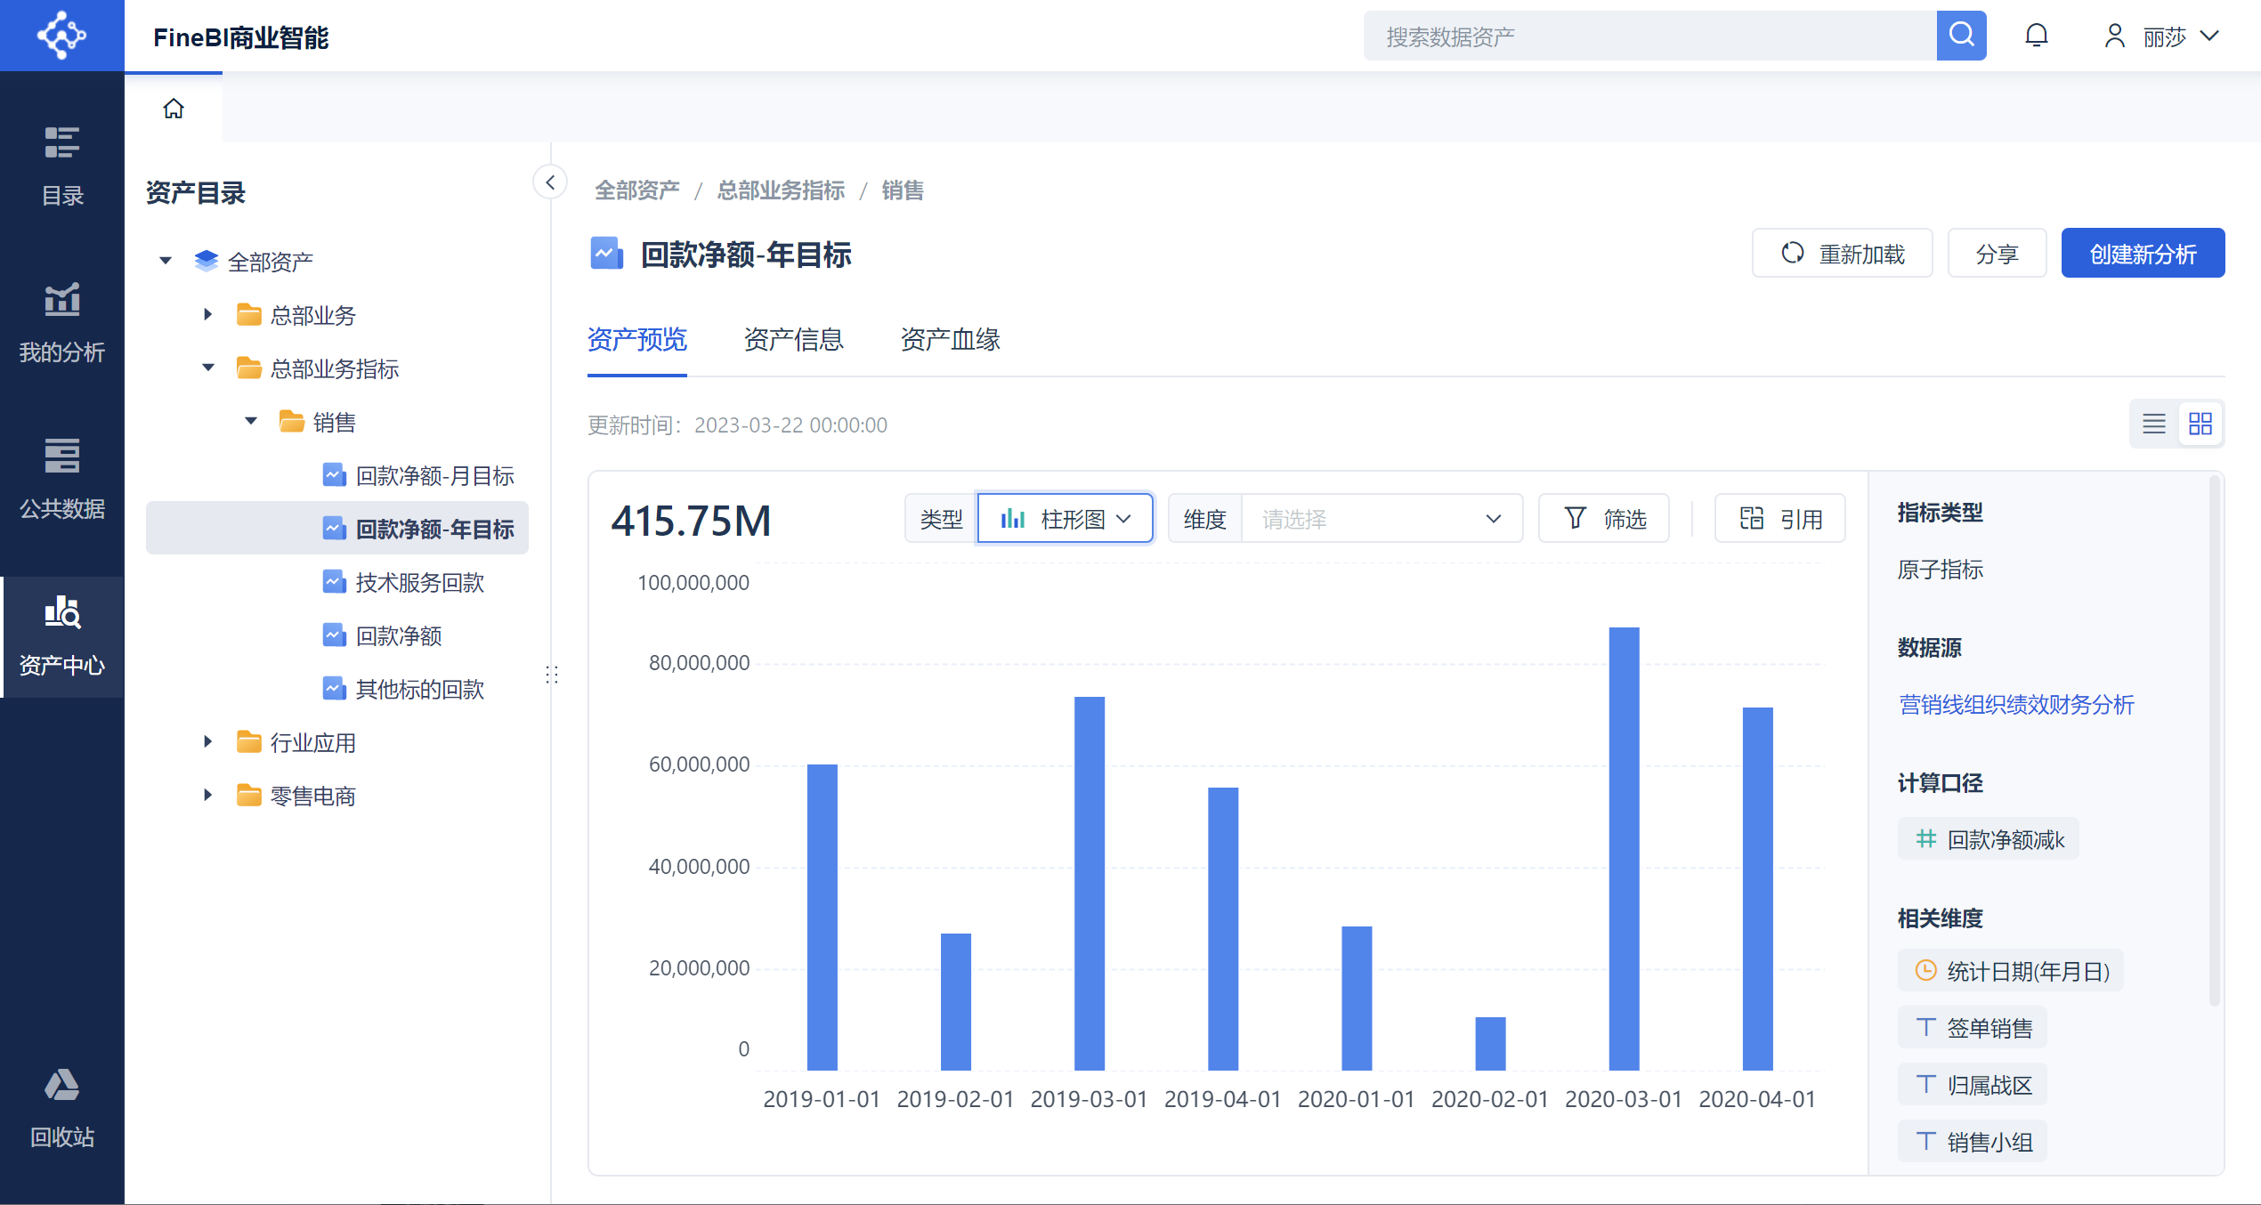Click the notification bell icon

click(2037, 36)
